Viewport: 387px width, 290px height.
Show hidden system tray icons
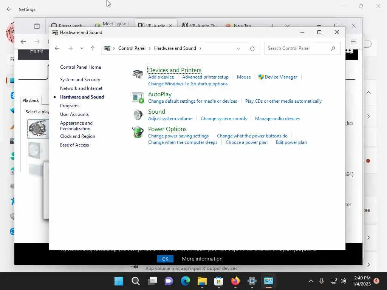coord(311,281)
